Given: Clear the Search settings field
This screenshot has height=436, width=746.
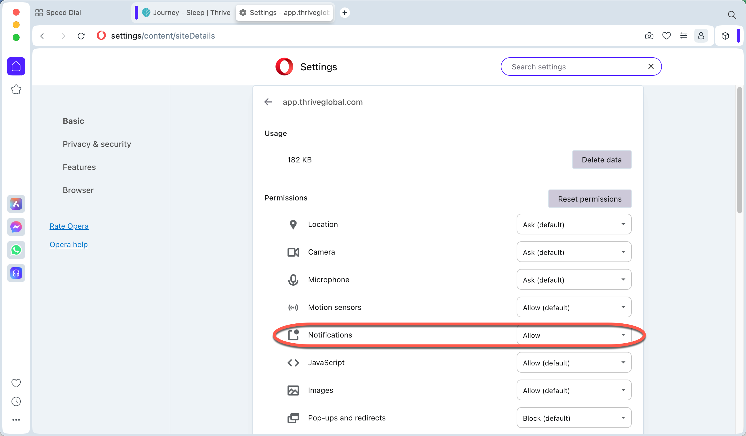Looking at the screenshot, I should pos(651,66).
